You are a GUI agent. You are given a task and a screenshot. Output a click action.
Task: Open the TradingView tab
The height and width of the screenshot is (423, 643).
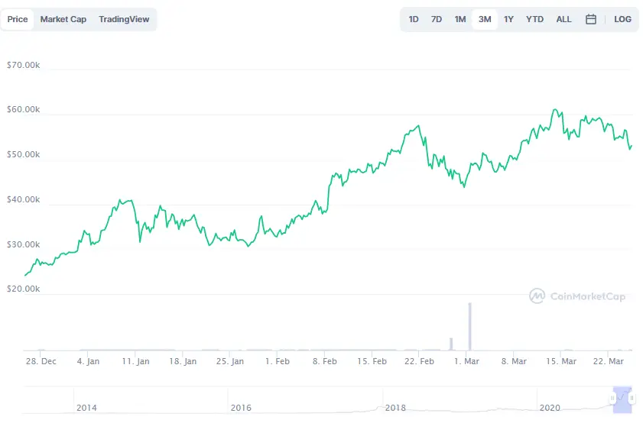coord(124,19)
